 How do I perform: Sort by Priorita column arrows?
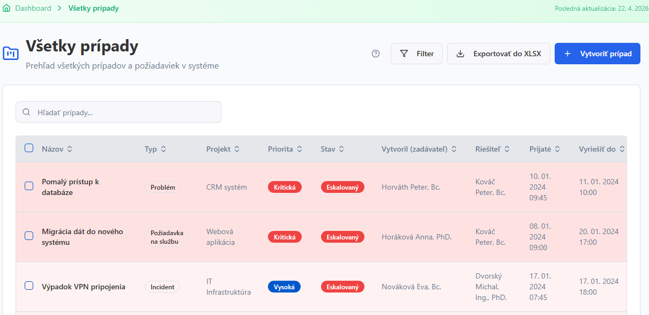300,149
